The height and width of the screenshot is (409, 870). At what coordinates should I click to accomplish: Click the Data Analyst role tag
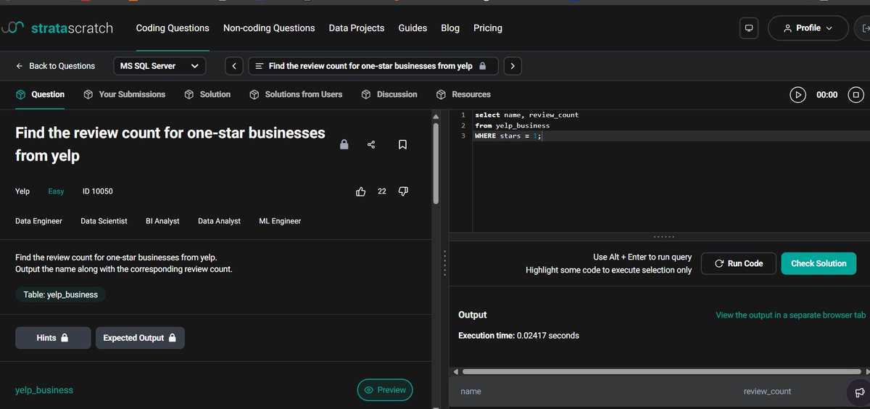pyautogui.click(x=219, y=221)
